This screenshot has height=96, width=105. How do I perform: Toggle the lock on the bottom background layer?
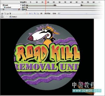pyautogui.click(x=23, y=10)
